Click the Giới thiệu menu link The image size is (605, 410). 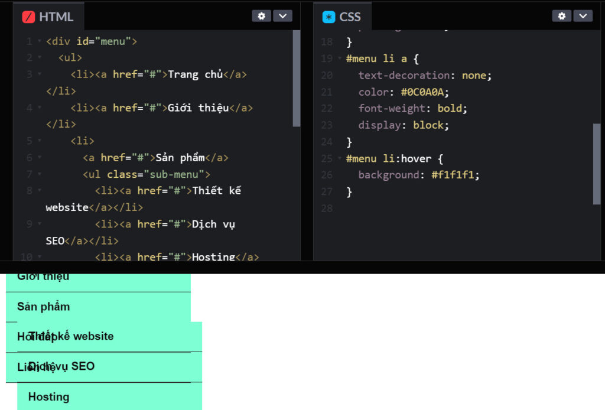coord(43,276)
